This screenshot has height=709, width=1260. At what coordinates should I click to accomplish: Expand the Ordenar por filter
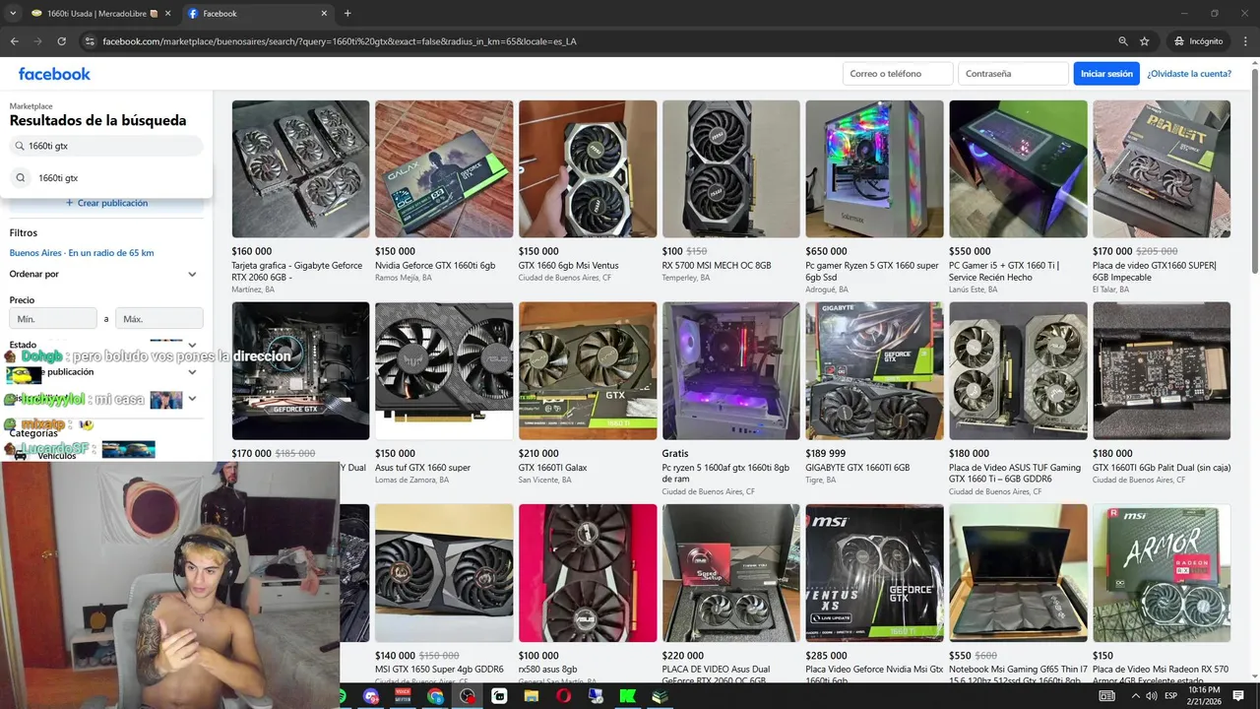pyautogui.click(x=103, y=274)
